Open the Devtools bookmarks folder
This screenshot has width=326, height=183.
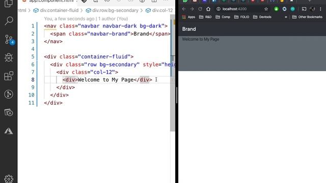coord(262,17)
